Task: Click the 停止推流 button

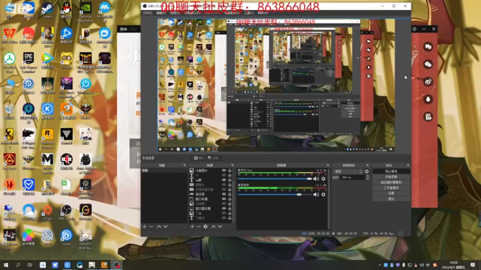Action: [x=391, y=172]
